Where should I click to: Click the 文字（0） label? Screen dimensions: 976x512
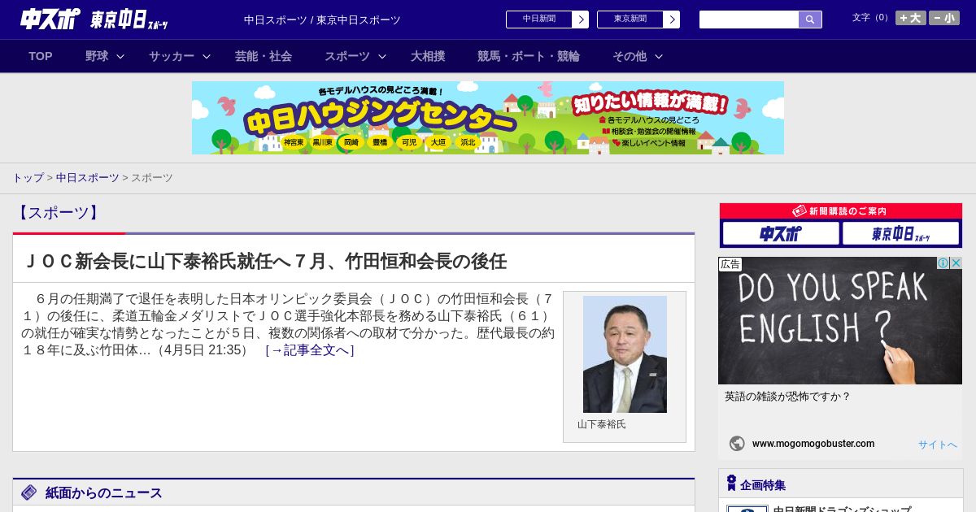(x=872, y=18)
